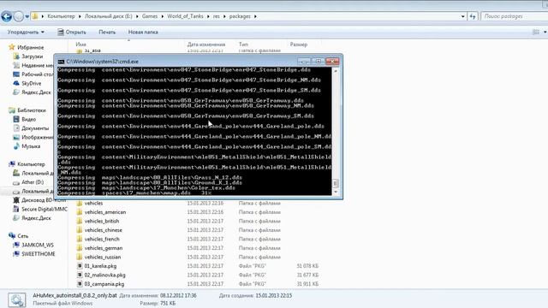Image resolution: width=548 pixels, height=308 pixels.
Task: Select Локальный диск (E:) breadcrumb
Action: click(109, 16)
